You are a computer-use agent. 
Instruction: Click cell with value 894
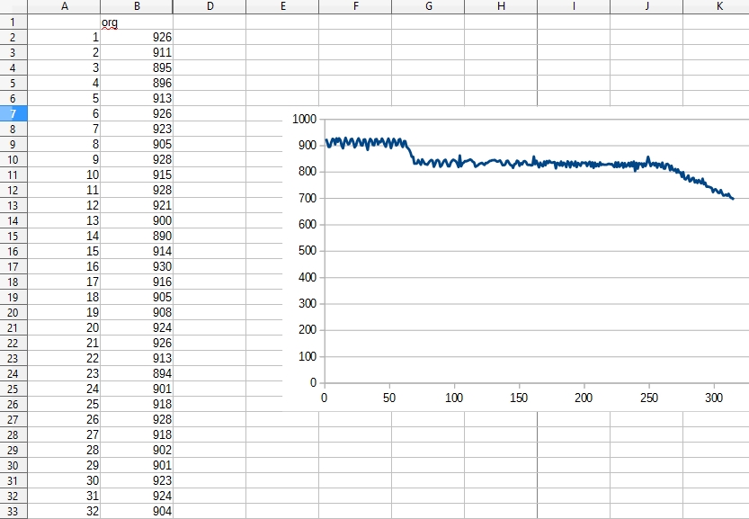click(137, 373)
